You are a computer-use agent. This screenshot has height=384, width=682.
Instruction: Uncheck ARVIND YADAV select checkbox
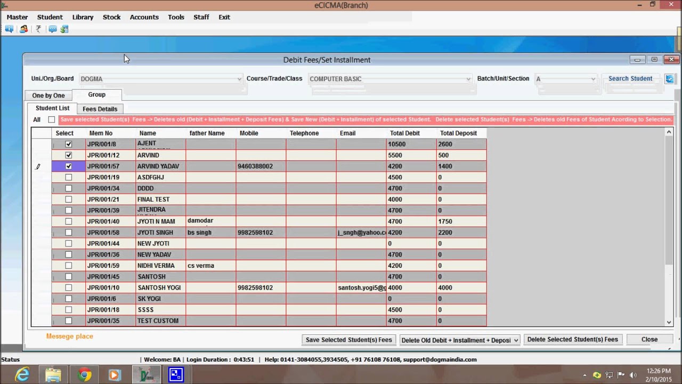68,166
